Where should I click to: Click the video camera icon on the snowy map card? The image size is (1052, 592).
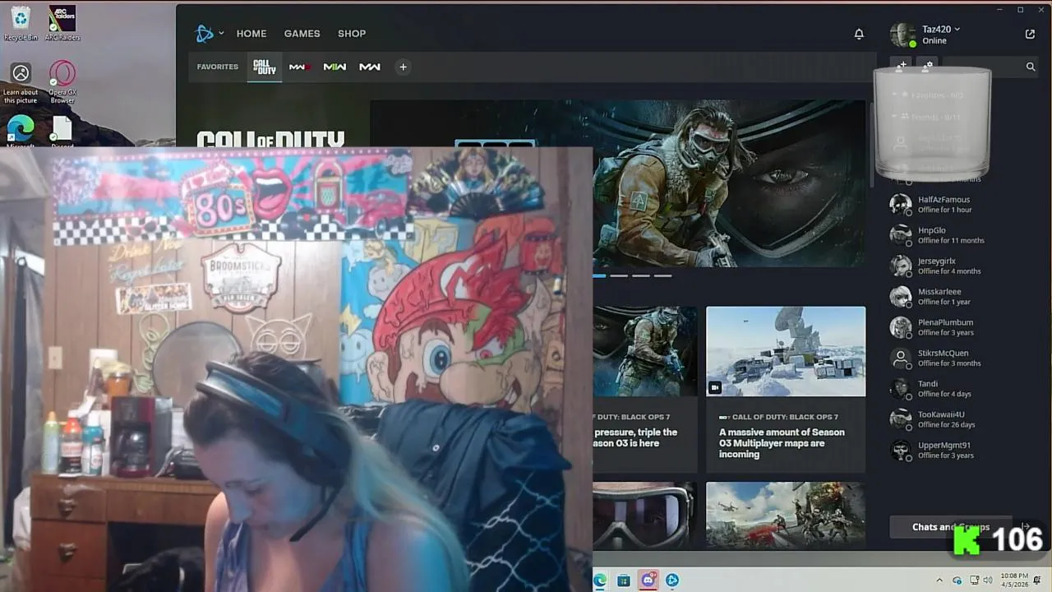pyautogui.click(x=715, y=387)
